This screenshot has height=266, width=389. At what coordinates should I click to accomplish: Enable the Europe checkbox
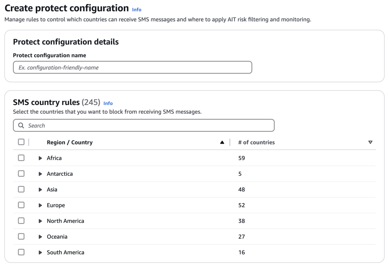21,205
